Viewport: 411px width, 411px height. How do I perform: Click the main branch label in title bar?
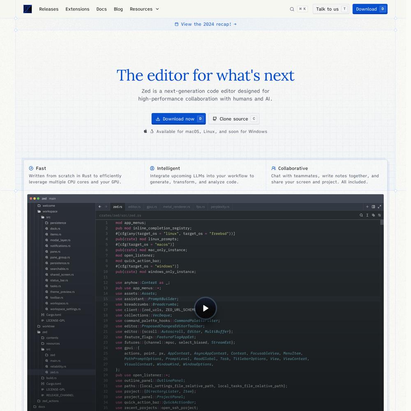(52, 199)
